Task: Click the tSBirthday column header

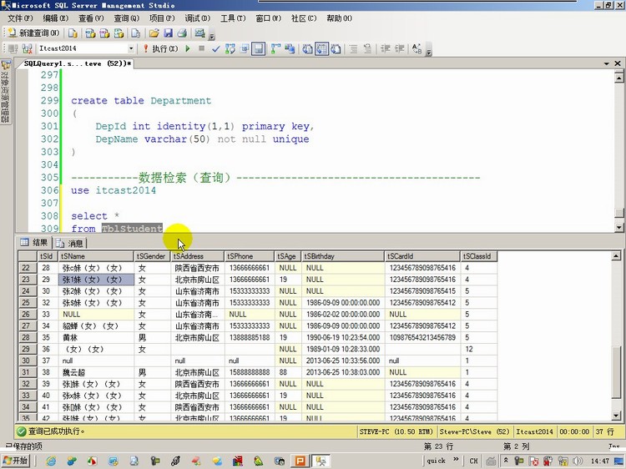Action: [343, 256]
